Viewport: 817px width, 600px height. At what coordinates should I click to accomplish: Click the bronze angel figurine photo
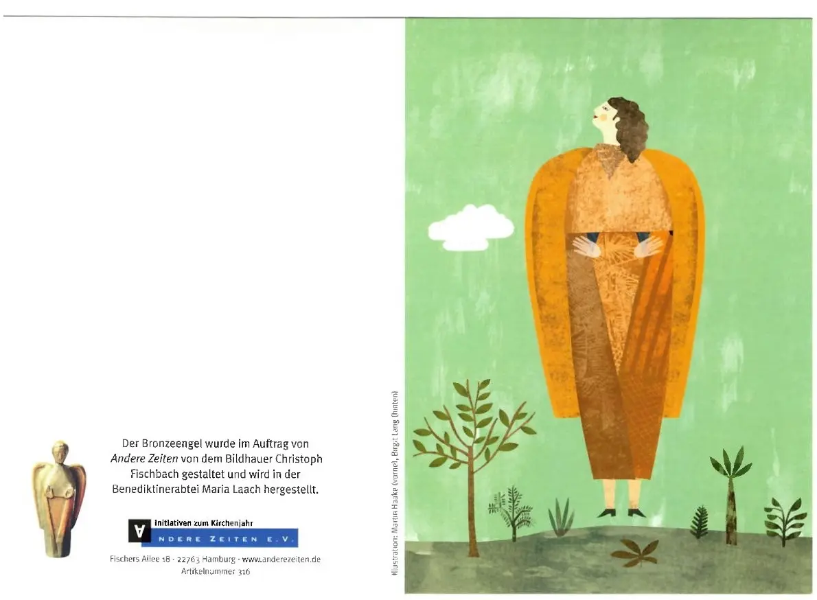click(x=59, y=499)
